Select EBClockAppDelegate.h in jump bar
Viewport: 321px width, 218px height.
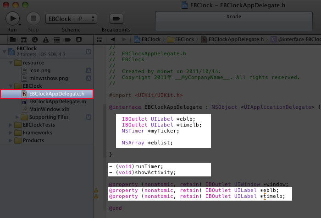(232, 39)
